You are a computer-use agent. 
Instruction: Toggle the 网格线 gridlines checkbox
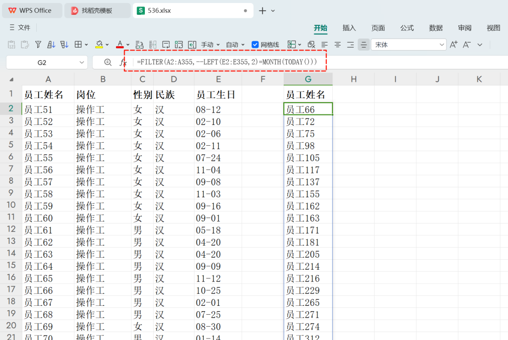tap(255, 45)
